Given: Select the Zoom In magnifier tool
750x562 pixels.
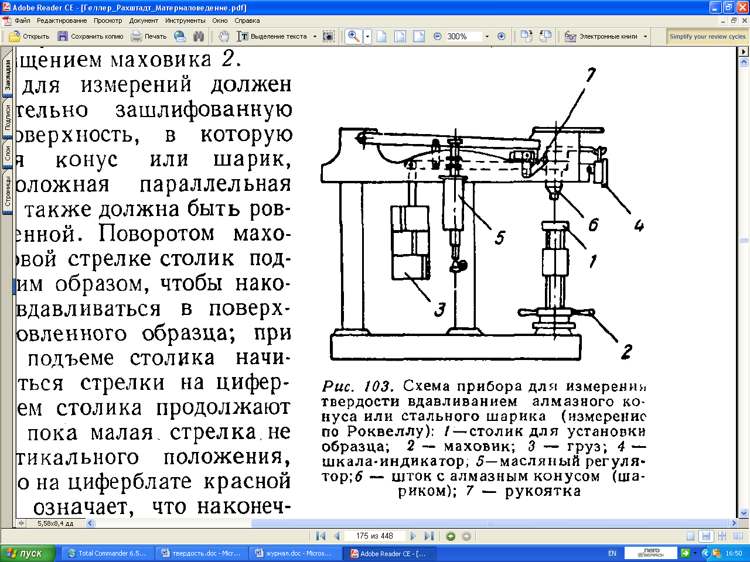Looking at the screenshot, I should click(x=354, y=36).
